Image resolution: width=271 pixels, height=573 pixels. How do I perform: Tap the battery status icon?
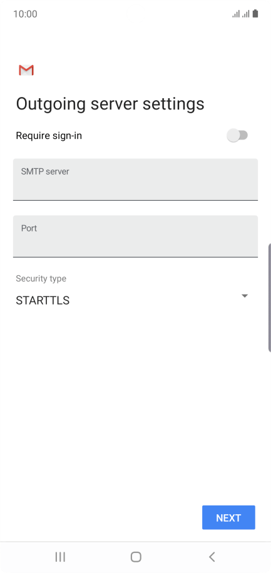[255, 14]
